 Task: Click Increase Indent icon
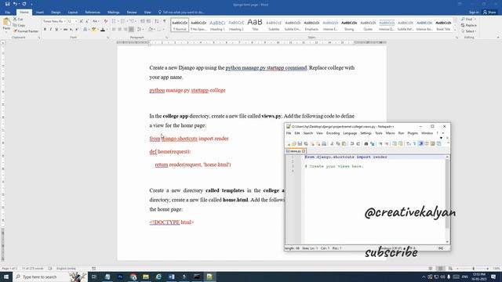click(x=148, y=21)
